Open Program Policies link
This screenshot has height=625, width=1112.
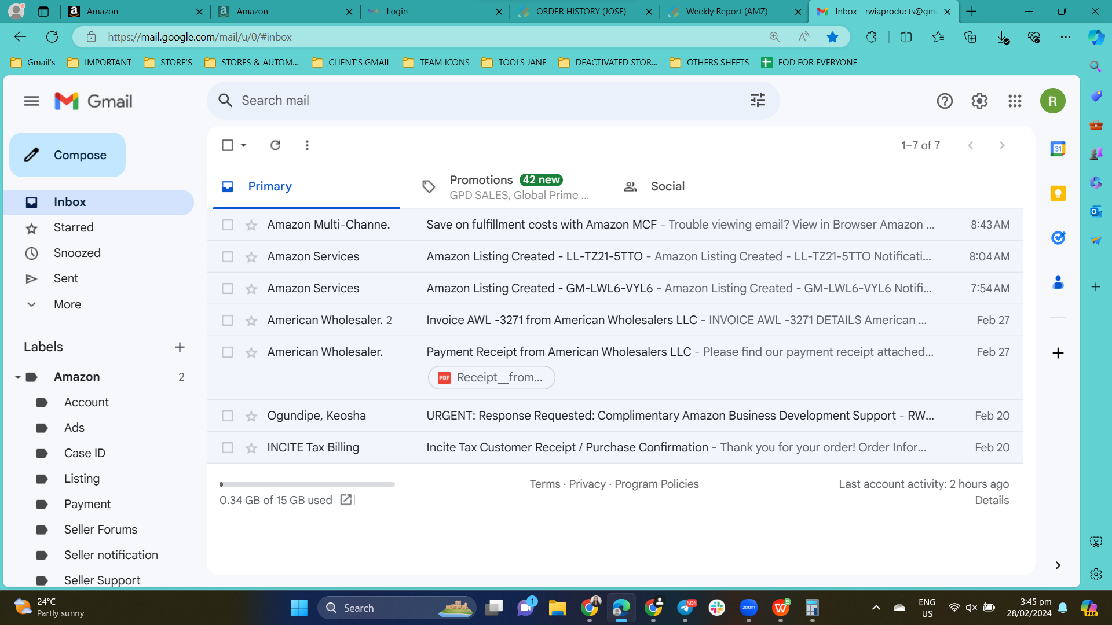point(657,484)
